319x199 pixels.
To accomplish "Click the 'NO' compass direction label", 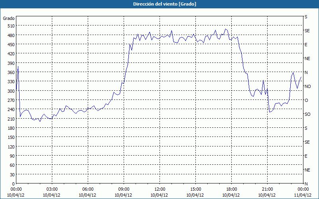I will (308, 86).
